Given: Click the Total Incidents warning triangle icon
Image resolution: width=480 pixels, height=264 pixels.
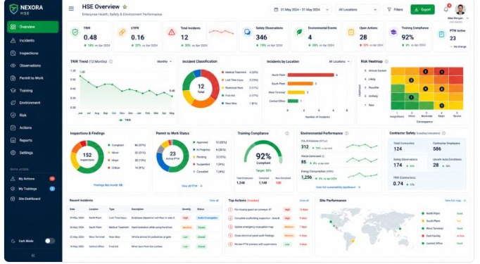Looking at the screenshot, I should tap(172, 32).
